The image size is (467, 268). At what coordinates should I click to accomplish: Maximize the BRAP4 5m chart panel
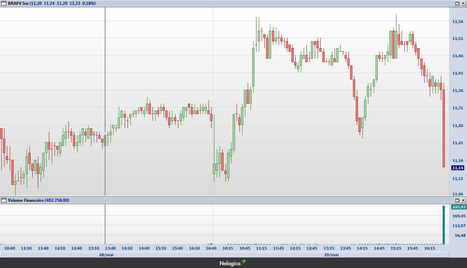(457, 3)
